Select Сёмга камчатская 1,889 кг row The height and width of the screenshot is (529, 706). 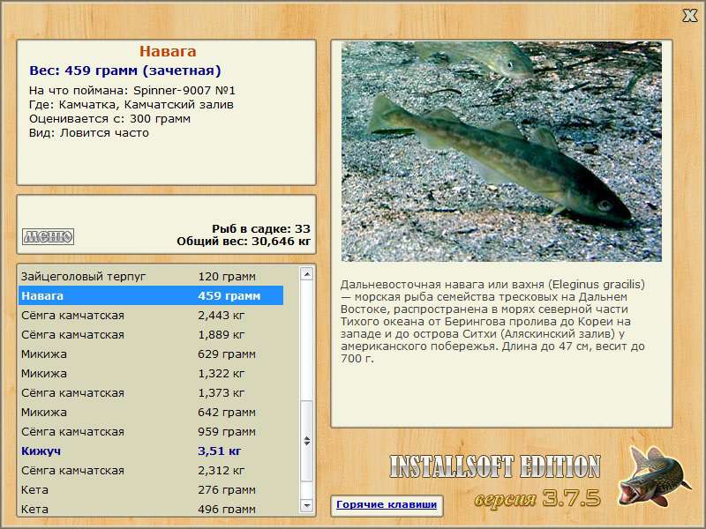coord(152,335)
